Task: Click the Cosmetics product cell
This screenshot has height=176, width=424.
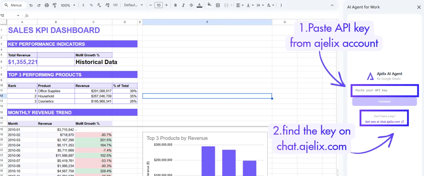Action: [56, 101]
